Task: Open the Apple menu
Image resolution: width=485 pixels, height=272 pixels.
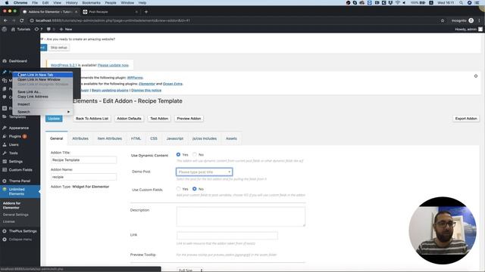Action: (x=7, y=3)
